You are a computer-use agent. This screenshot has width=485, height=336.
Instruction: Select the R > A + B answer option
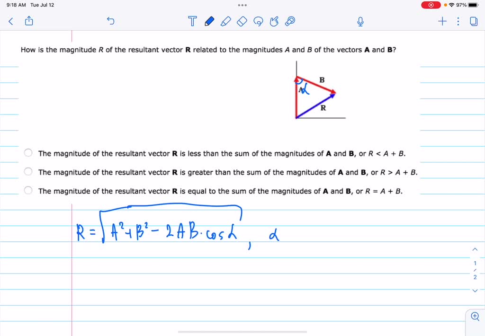[28, 171]
